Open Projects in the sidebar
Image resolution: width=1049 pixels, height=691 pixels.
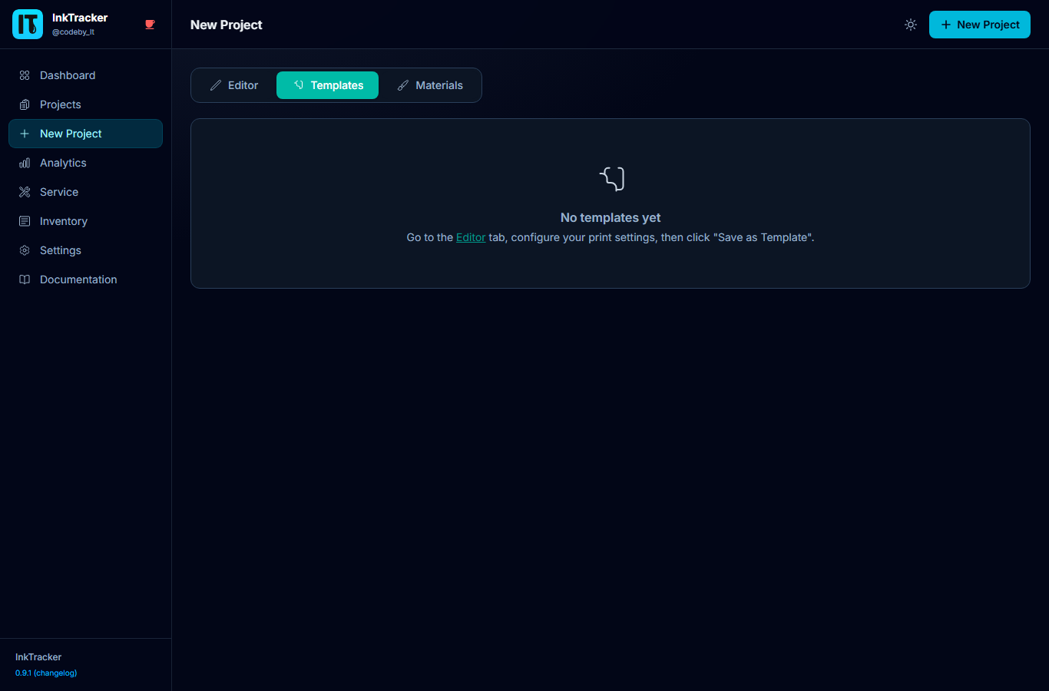point(85,104)
